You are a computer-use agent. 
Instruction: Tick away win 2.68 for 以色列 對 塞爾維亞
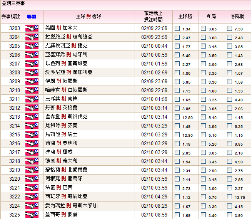pos(230,64)
